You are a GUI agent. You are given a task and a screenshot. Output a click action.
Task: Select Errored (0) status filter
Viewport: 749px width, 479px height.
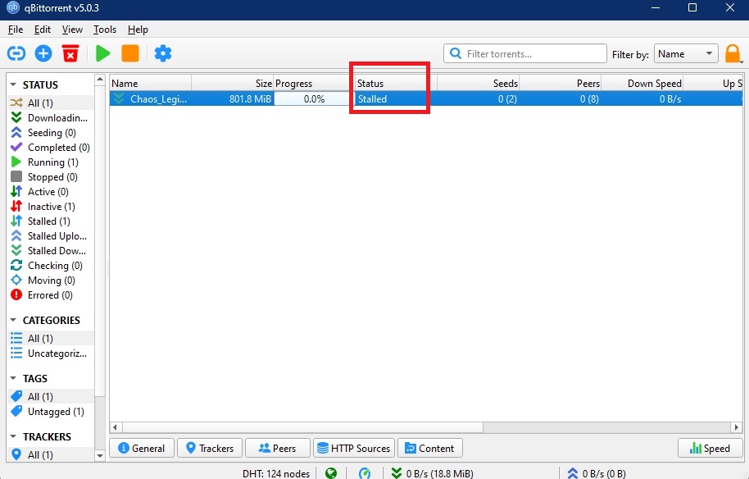[50, 295]
